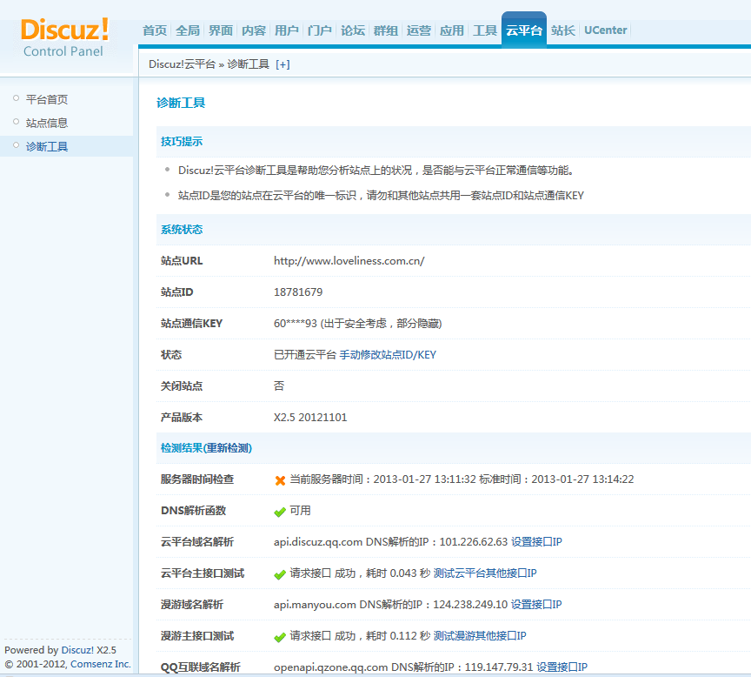Click the Discuz! link in footer
The height and width of the screenshot is (677, 751).
pos(77,650)
